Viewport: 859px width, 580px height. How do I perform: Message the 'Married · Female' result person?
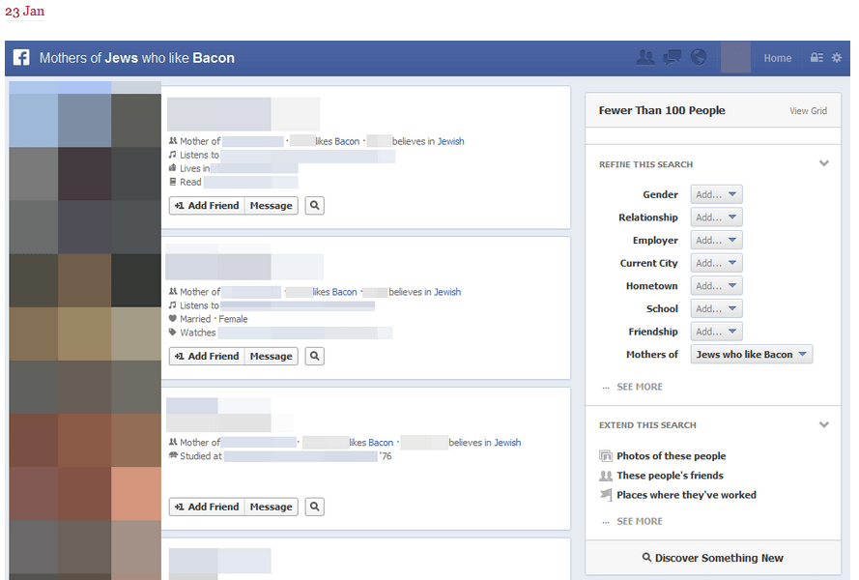[272, 357]
